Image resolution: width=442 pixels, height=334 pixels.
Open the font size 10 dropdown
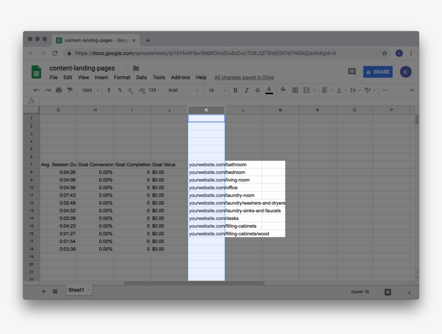point(216,91)
